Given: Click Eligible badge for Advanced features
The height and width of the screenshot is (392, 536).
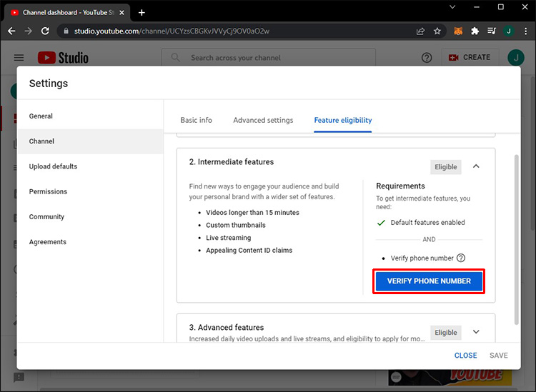Looking at the screenshot, I should click(x=446, y=333).
